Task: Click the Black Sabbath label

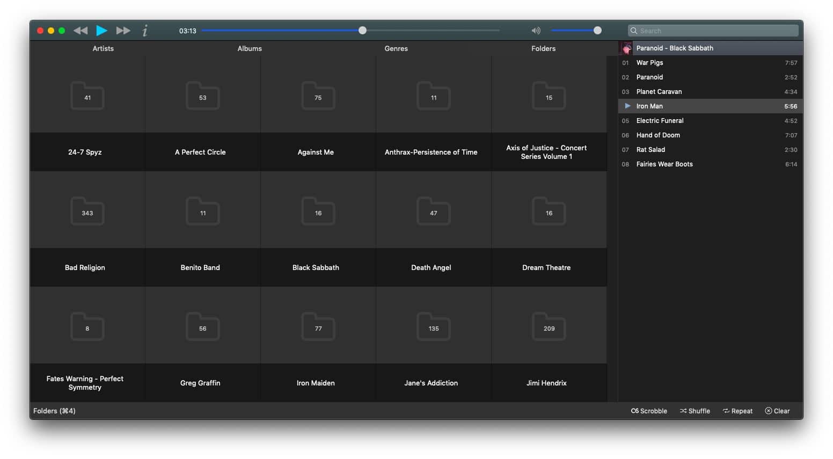Action: (316, 267)
